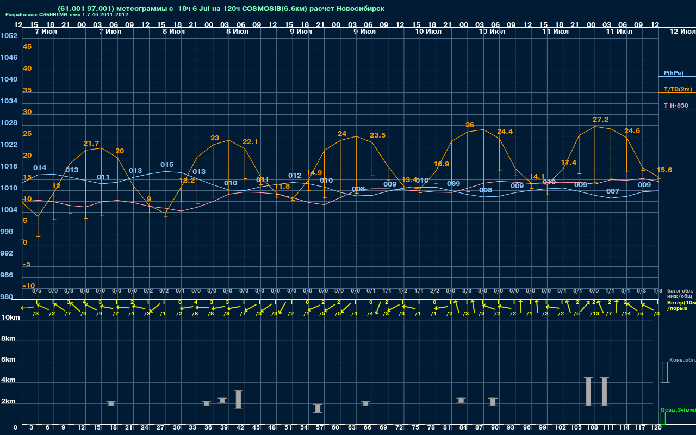Click the 014 pressure value label

click(x=40, y=168)
